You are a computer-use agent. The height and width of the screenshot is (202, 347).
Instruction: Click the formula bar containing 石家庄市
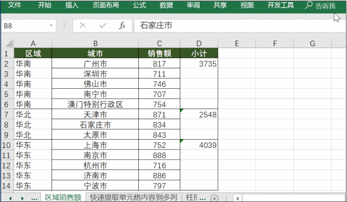[240, 25]
